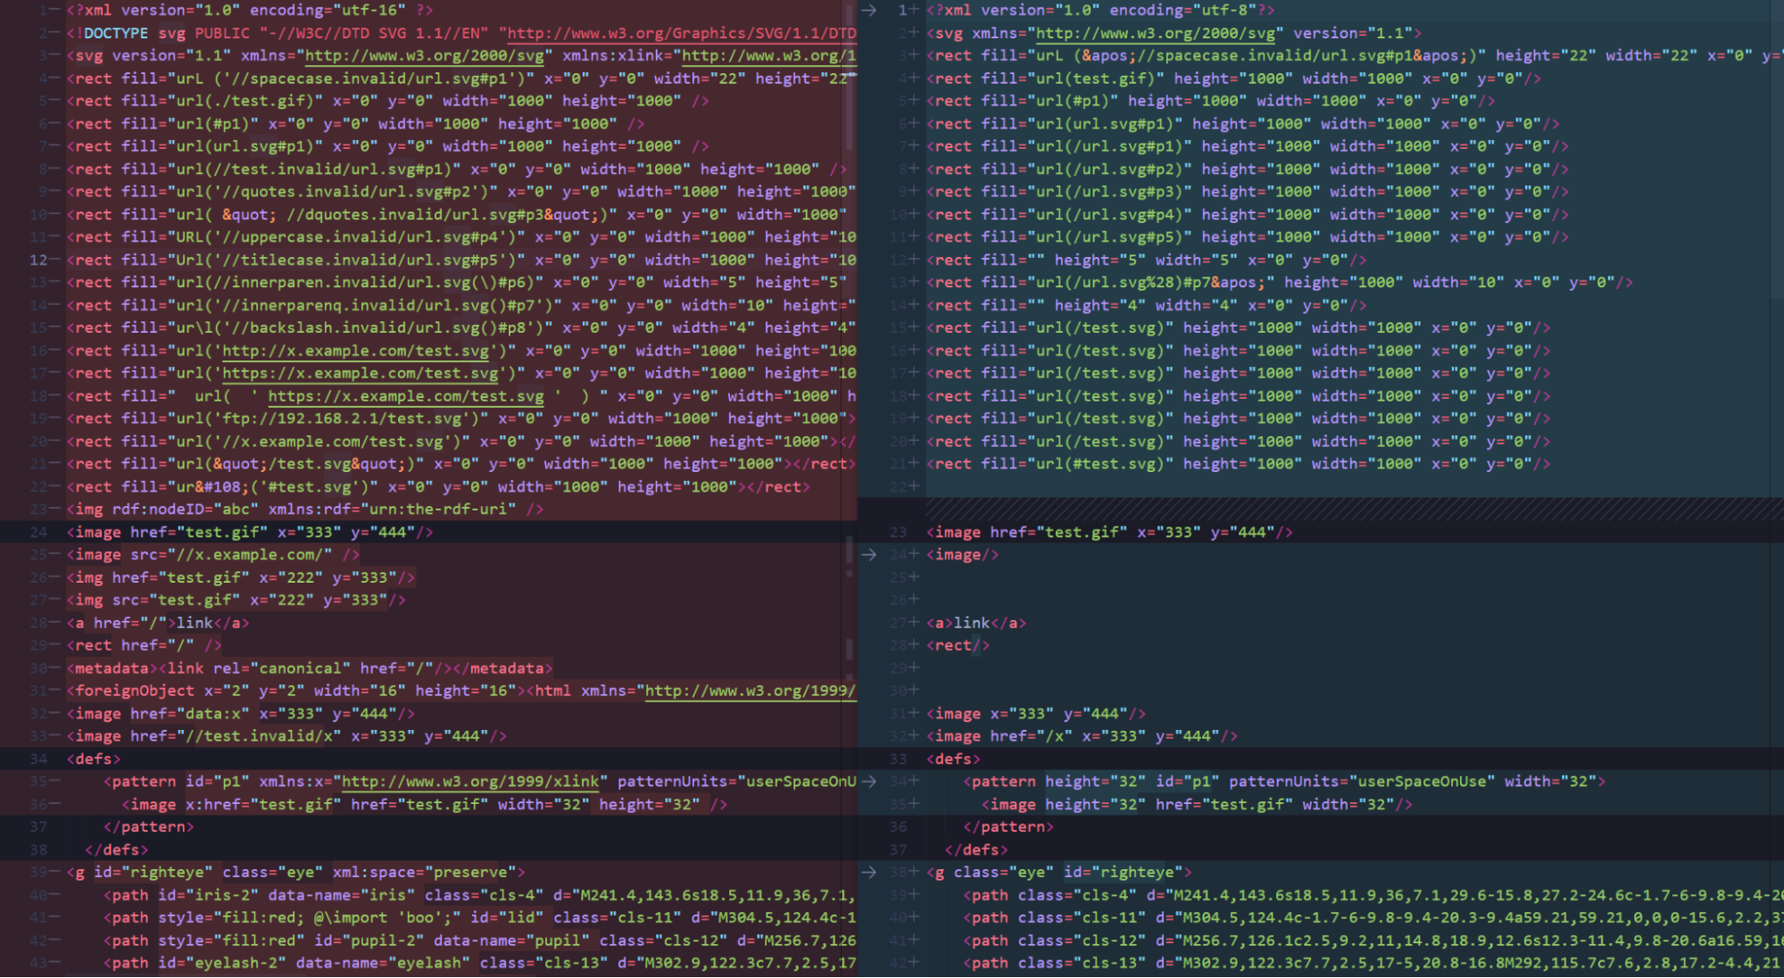This screenshot has height=978, width=1784.
Task: Open https://x.example.com/test.svg link on line 17
Action: (360, 373)
